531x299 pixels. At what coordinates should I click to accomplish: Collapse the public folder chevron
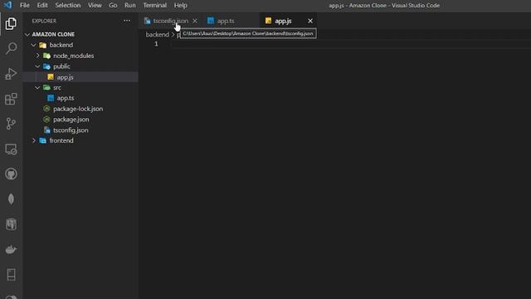click(x=37, y=66)
